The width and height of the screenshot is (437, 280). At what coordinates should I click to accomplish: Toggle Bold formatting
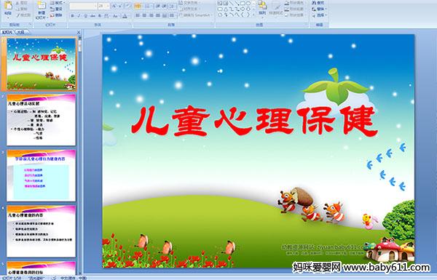point(72,16)
